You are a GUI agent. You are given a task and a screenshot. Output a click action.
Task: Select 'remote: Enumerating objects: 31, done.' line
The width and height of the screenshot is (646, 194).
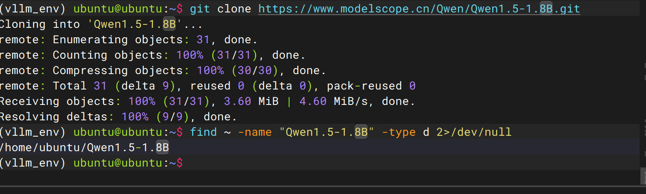tap(128, 39)
